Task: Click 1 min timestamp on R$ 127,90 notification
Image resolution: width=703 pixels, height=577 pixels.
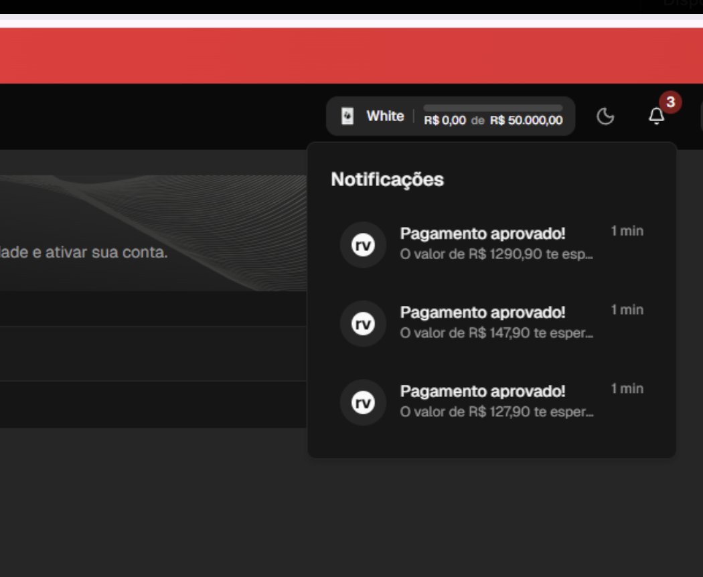Action: (x=627, y=389)
